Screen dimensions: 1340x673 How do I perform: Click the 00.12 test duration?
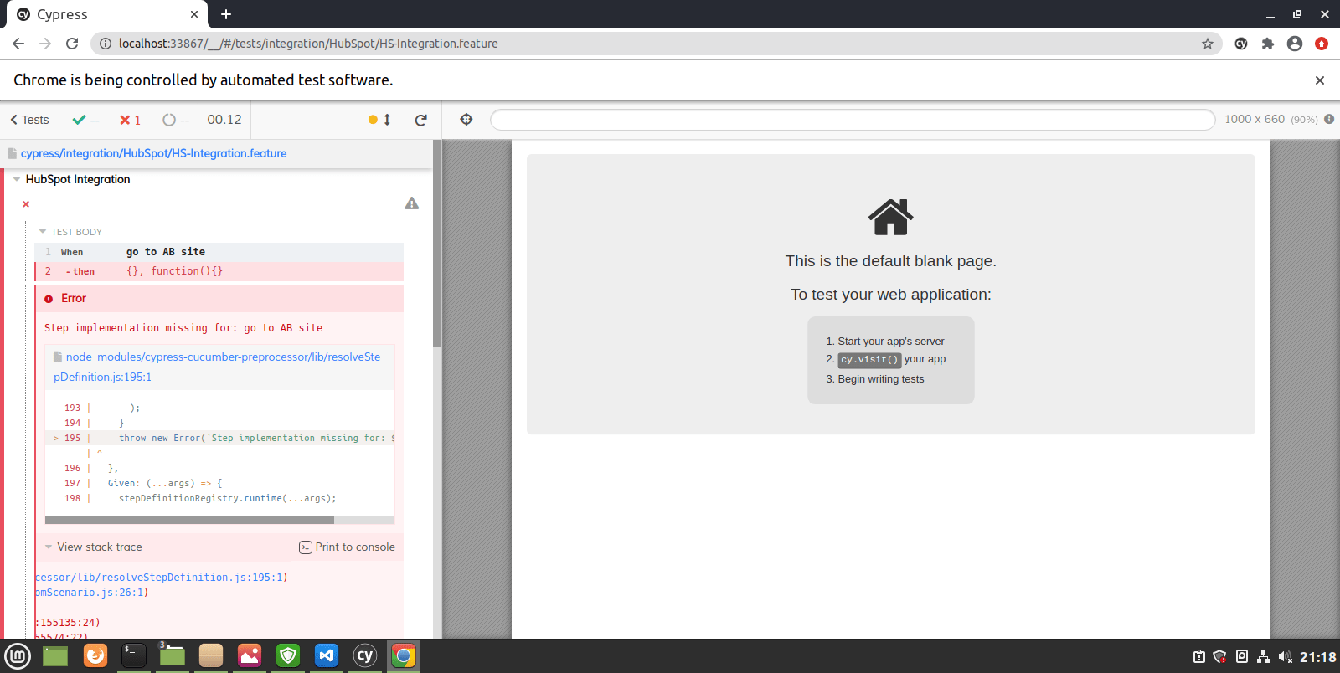click(x=224, y=120)
